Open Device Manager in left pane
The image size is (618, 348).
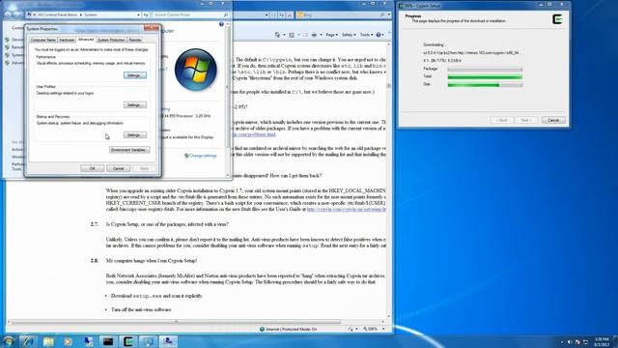click(x=17, y=40)
